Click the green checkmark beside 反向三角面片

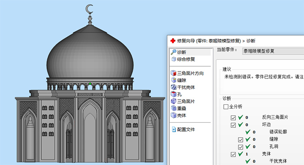pos(241,117)
